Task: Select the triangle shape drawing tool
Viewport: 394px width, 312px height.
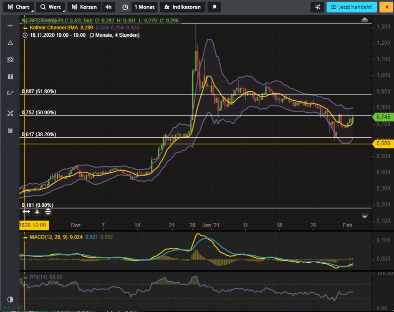Action: (10, 43)
